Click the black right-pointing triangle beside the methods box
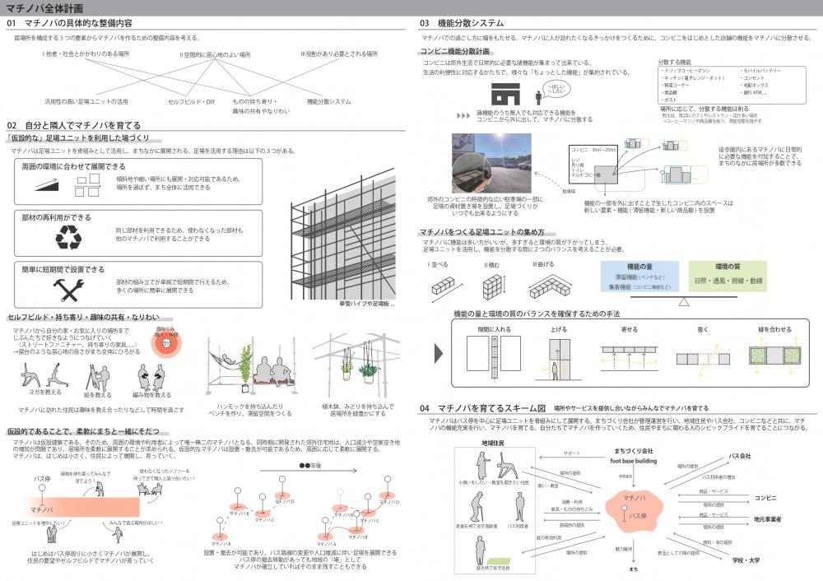This screenshot has width=823, height=581. point(439,353)
